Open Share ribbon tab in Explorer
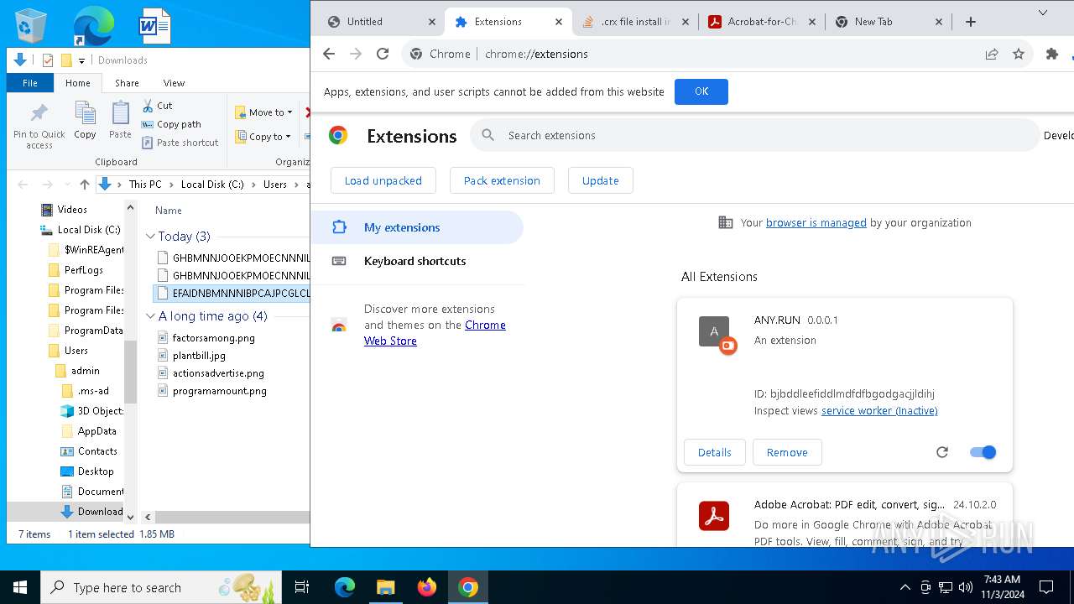This screenshot has width=1074, height=604. [127, 83]
